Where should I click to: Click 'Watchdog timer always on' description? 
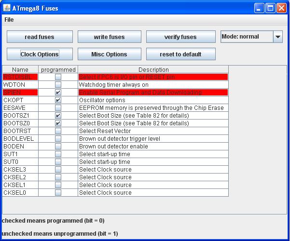click(153, 85)
